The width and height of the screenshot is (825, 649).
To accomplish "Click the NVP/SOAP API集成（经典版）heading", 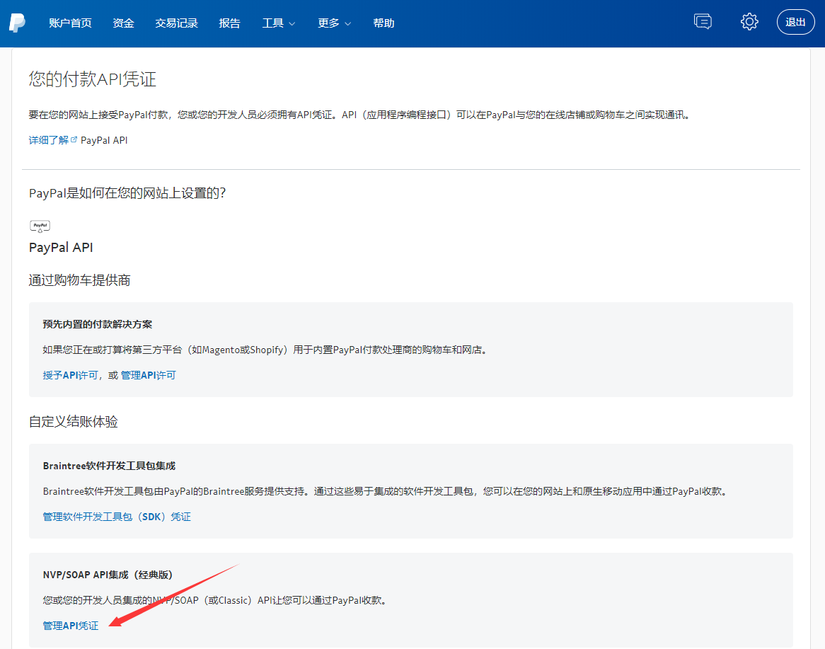I will [x=108, y=575].
